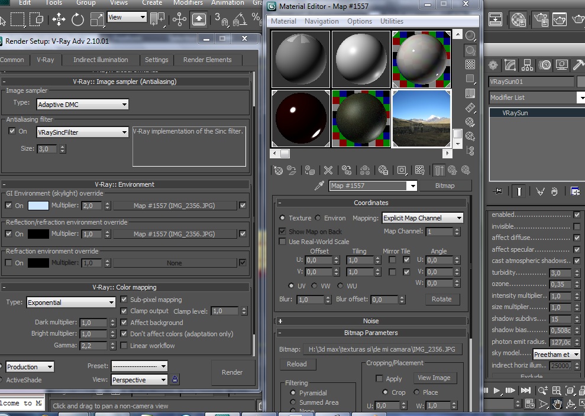
Task: Open Utilities menu in Material Editor
Action: (x=392, y=21)
